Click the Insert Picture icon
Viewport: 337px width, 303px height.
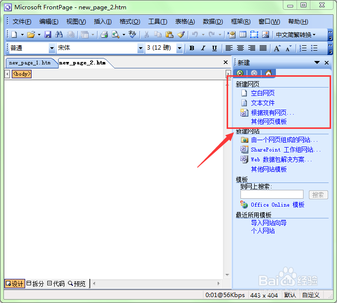click(266, 34)
